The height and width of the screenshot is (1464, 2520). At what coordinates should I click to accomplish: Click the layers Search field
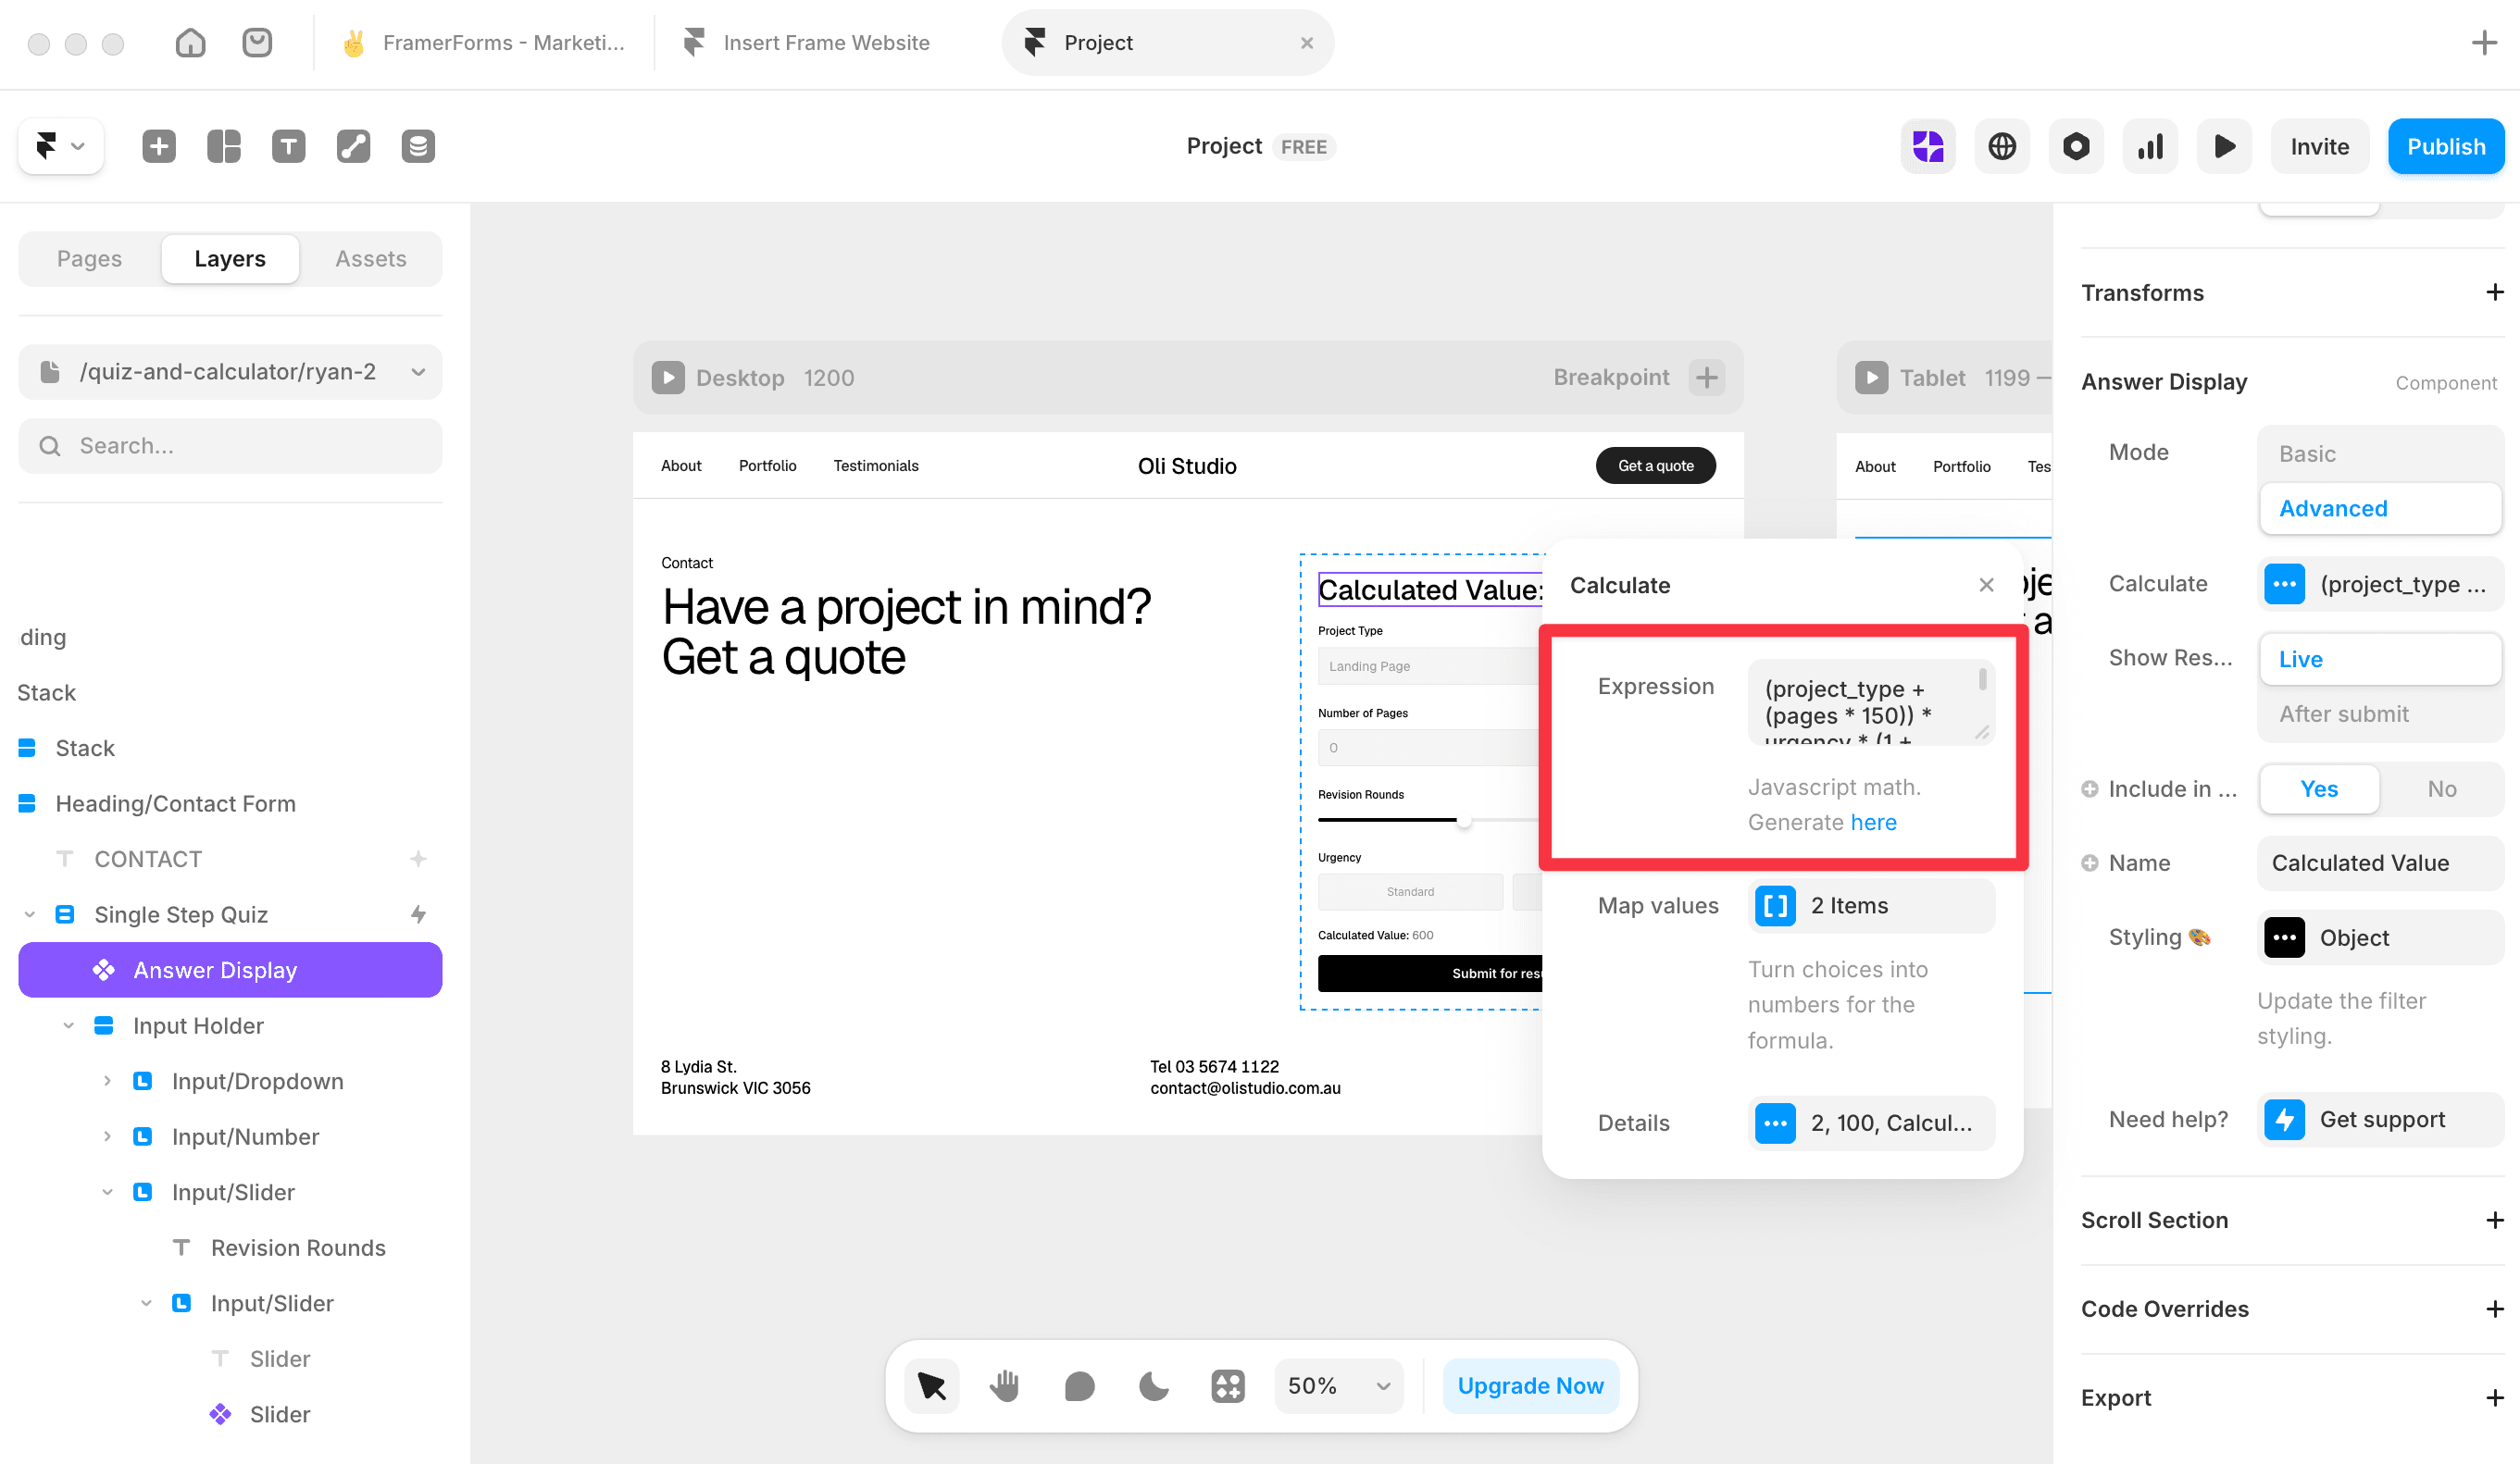tap(230, 446)
